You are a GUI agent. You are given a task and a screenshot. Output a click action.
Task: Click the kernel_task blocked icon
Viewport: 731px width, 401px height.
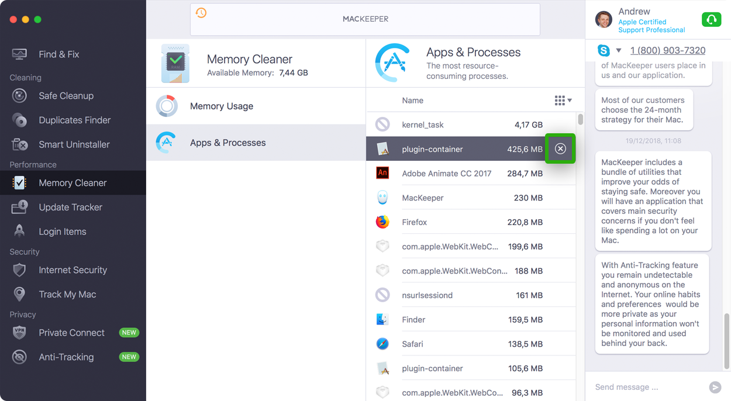tap(382, 125)
